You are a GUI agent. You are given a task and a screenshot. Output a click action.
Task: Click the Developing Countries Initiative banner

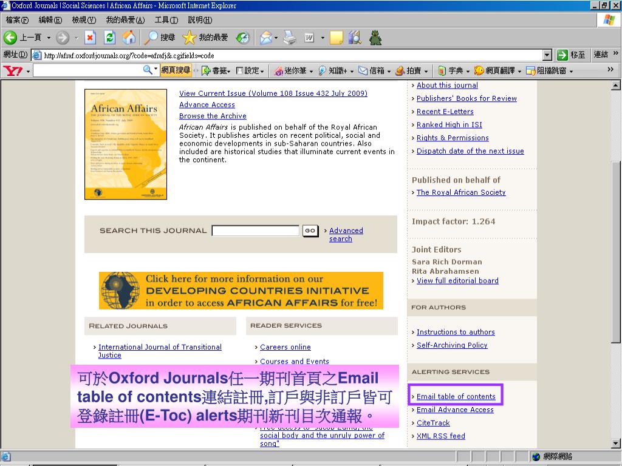tap(241, 291)
